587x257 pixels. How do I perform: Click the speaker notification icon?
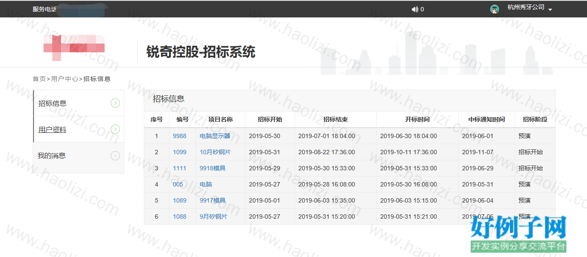[x=415, y=9]
